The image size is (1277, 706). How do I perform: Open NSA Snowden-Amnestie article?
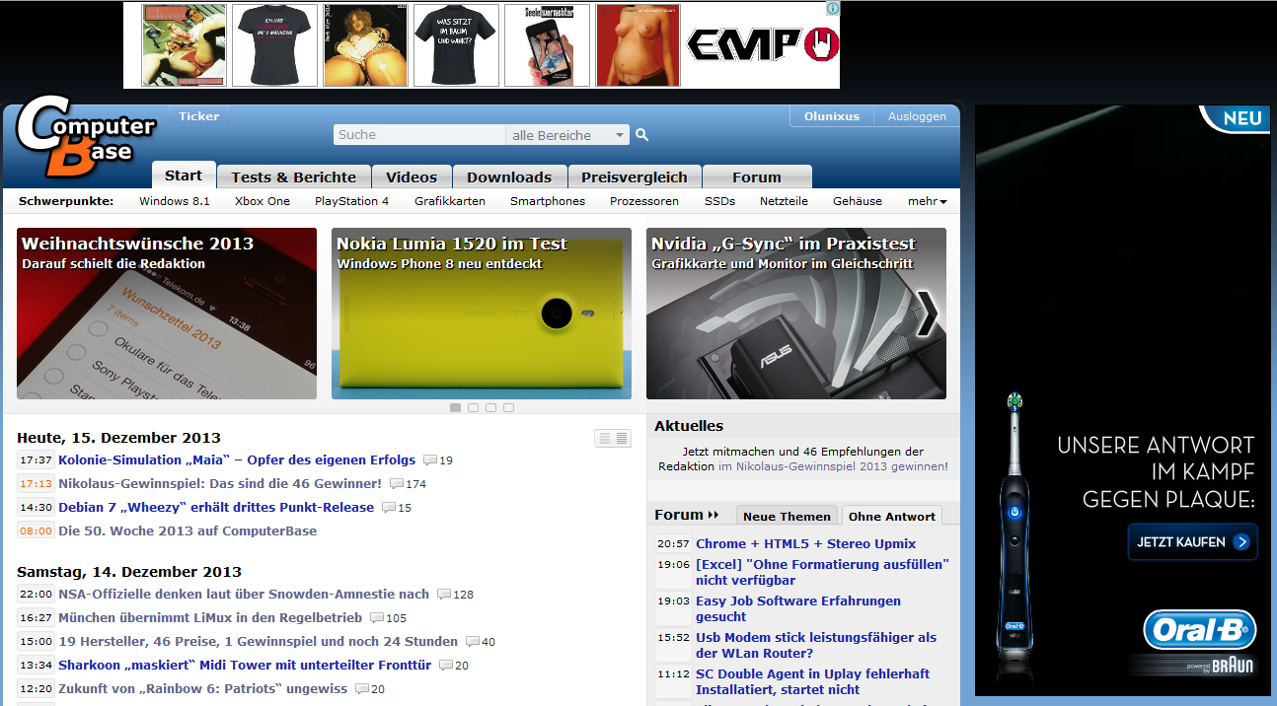tap(244, 595)
